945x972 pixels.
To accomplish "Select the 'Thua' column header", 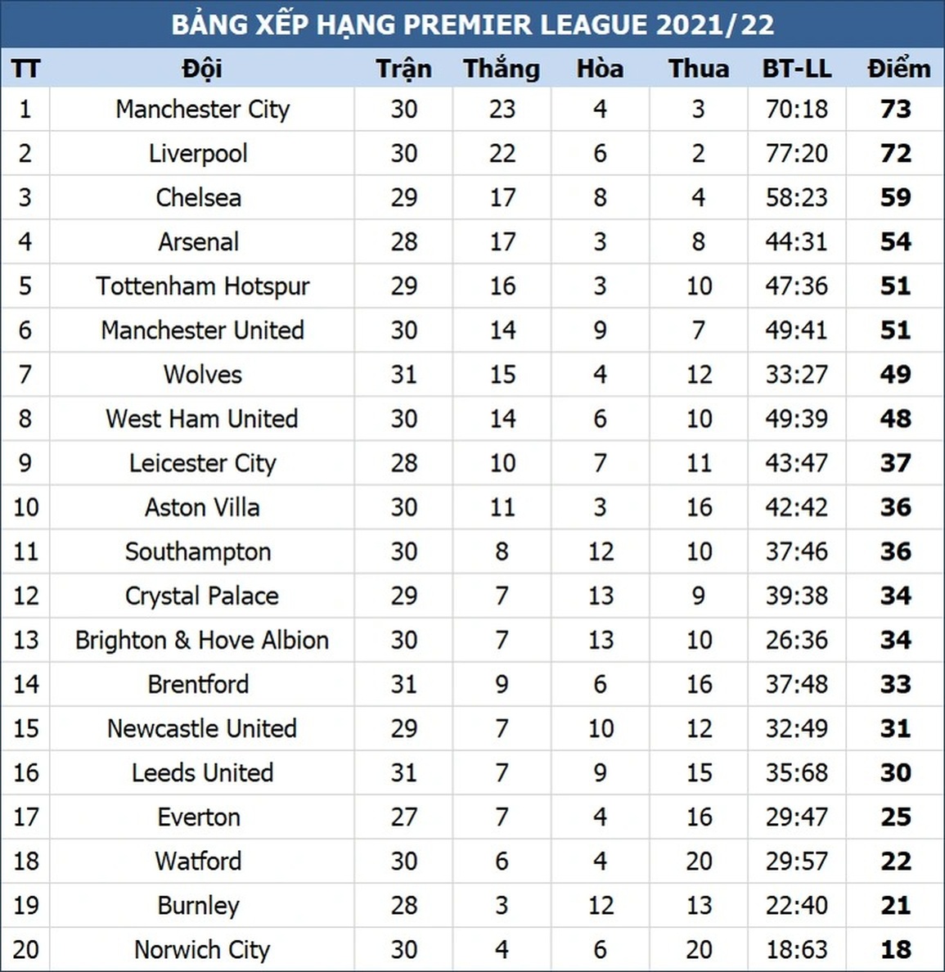I will pos(698,69).
